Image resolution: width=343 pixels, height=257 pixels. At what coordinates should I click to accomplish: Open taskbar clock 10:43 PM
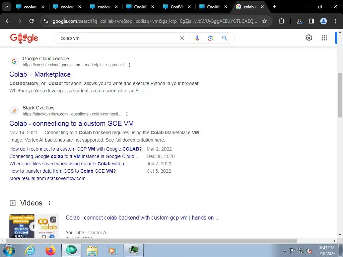click(326, 251)
